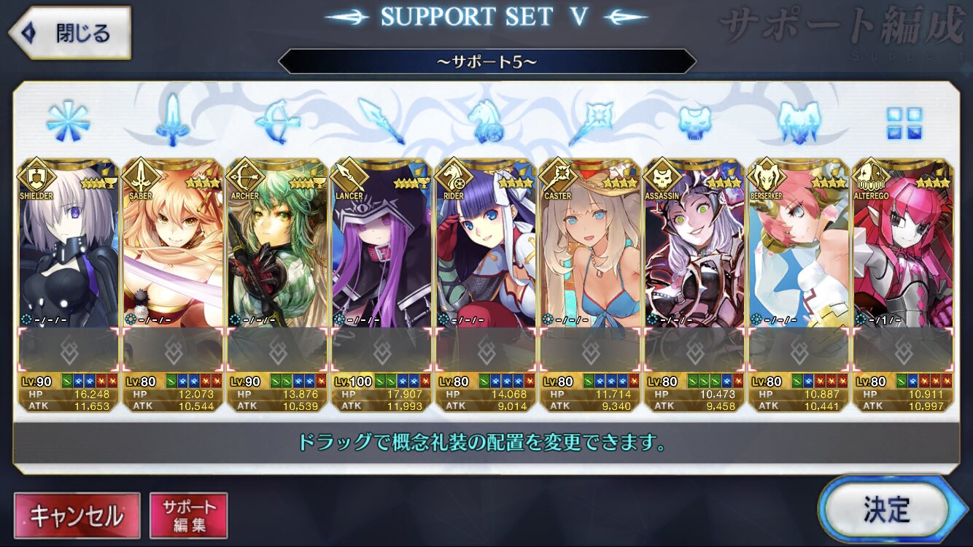The image size is (973, 547).
Task: Select the Archer bow class icon
Action: pyautogui.click(x=277, y=122)
